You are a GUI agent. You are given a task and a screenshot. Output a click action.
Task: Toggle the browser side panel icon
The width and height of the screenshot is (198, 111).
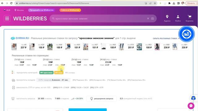tap(178, 3)
